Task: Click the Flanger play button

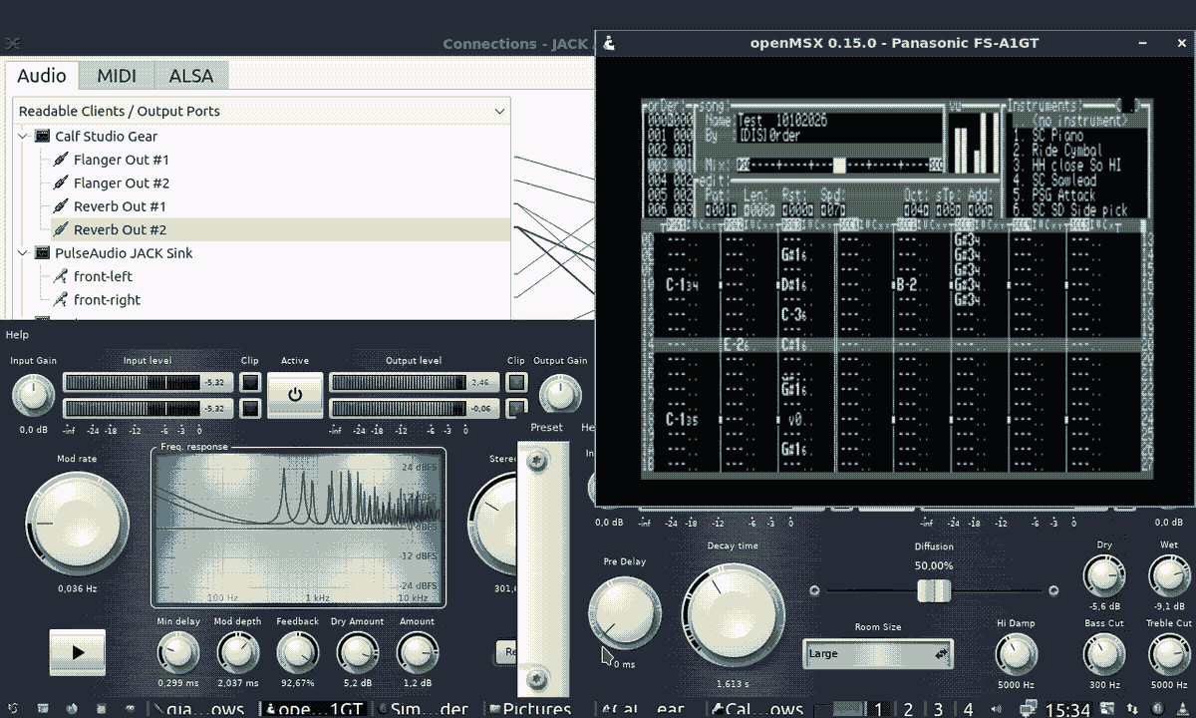Action: 78,652
